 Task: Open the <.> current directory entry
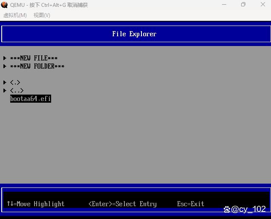tap(15, 82)
